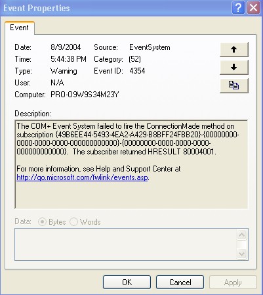This screenshot has width=263, height=295.
Task: Click the data scrollbar down arrow
Action: coord(242,254)
